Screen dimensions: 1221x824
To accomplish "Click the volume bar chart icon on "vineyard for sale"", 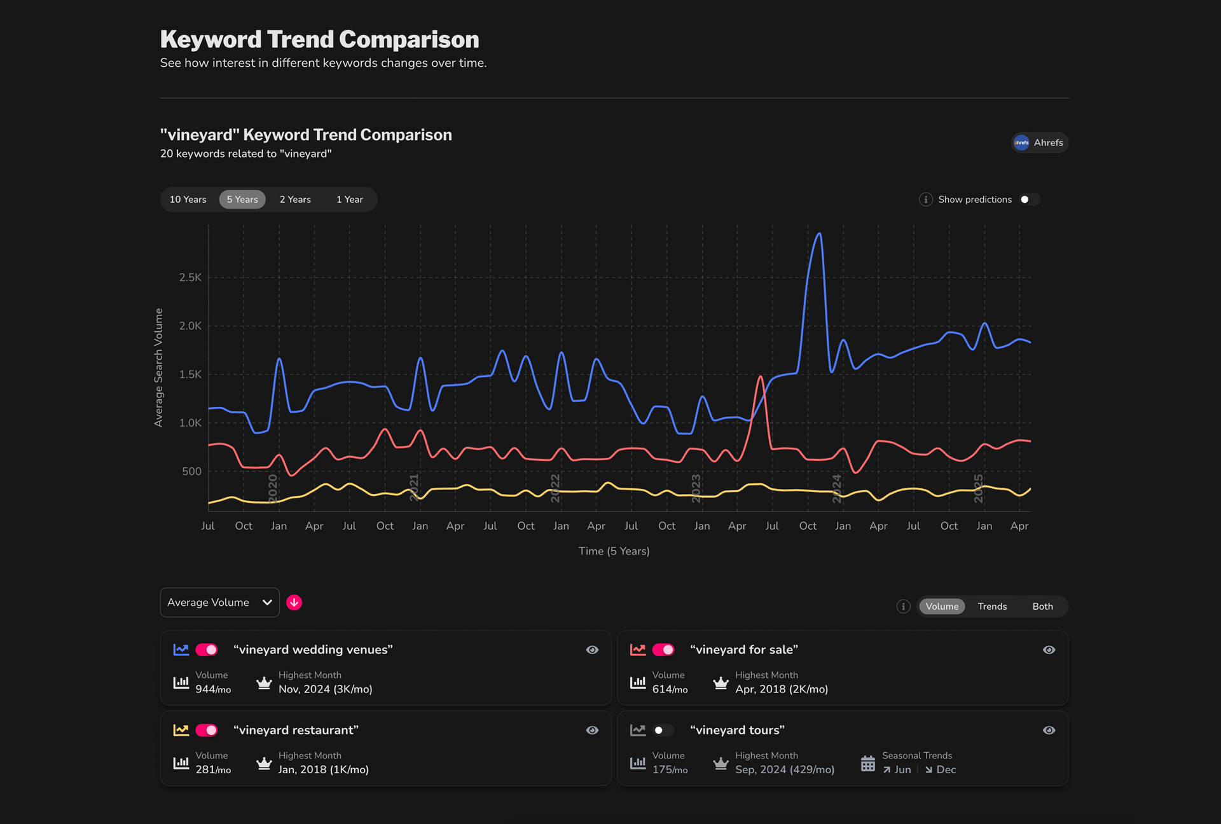I will [638, 682].
